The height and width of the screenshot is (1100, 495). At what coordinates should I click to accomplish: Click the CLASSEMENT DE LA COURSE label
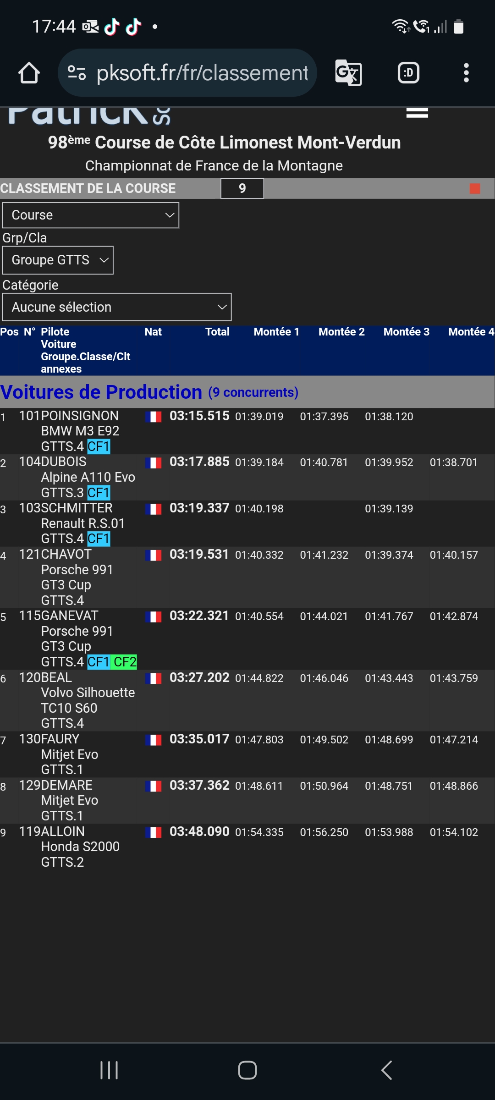[x=88, y=189]
